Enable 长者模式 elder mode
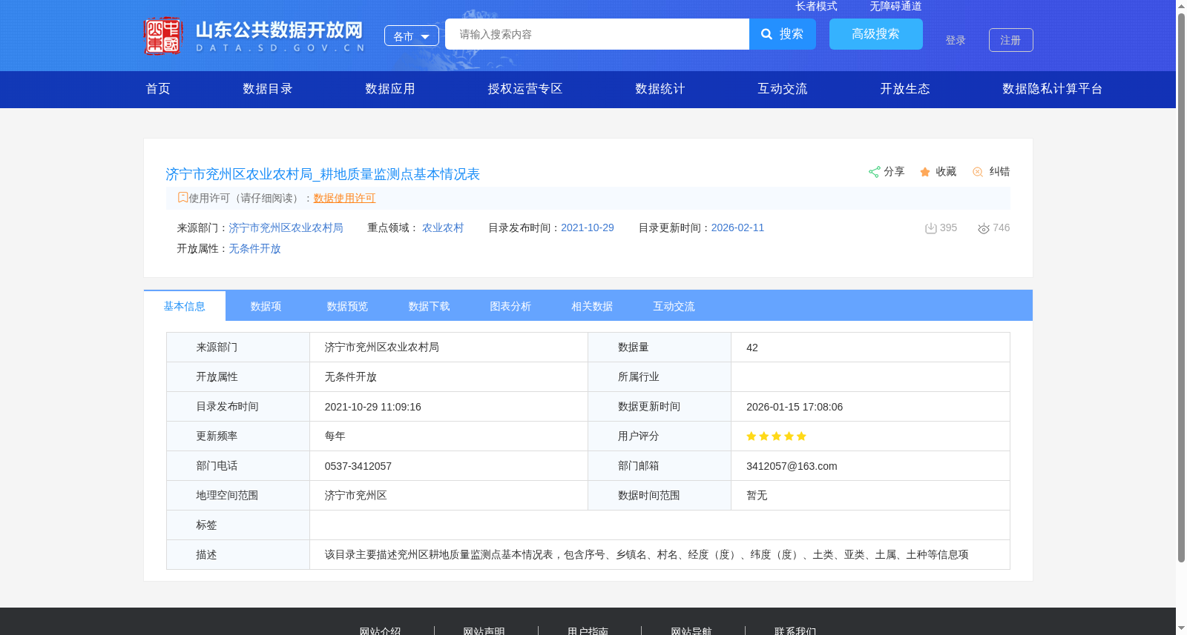Image resolution: width=1187 pixels, height=635 pixels. pos(816,6)
